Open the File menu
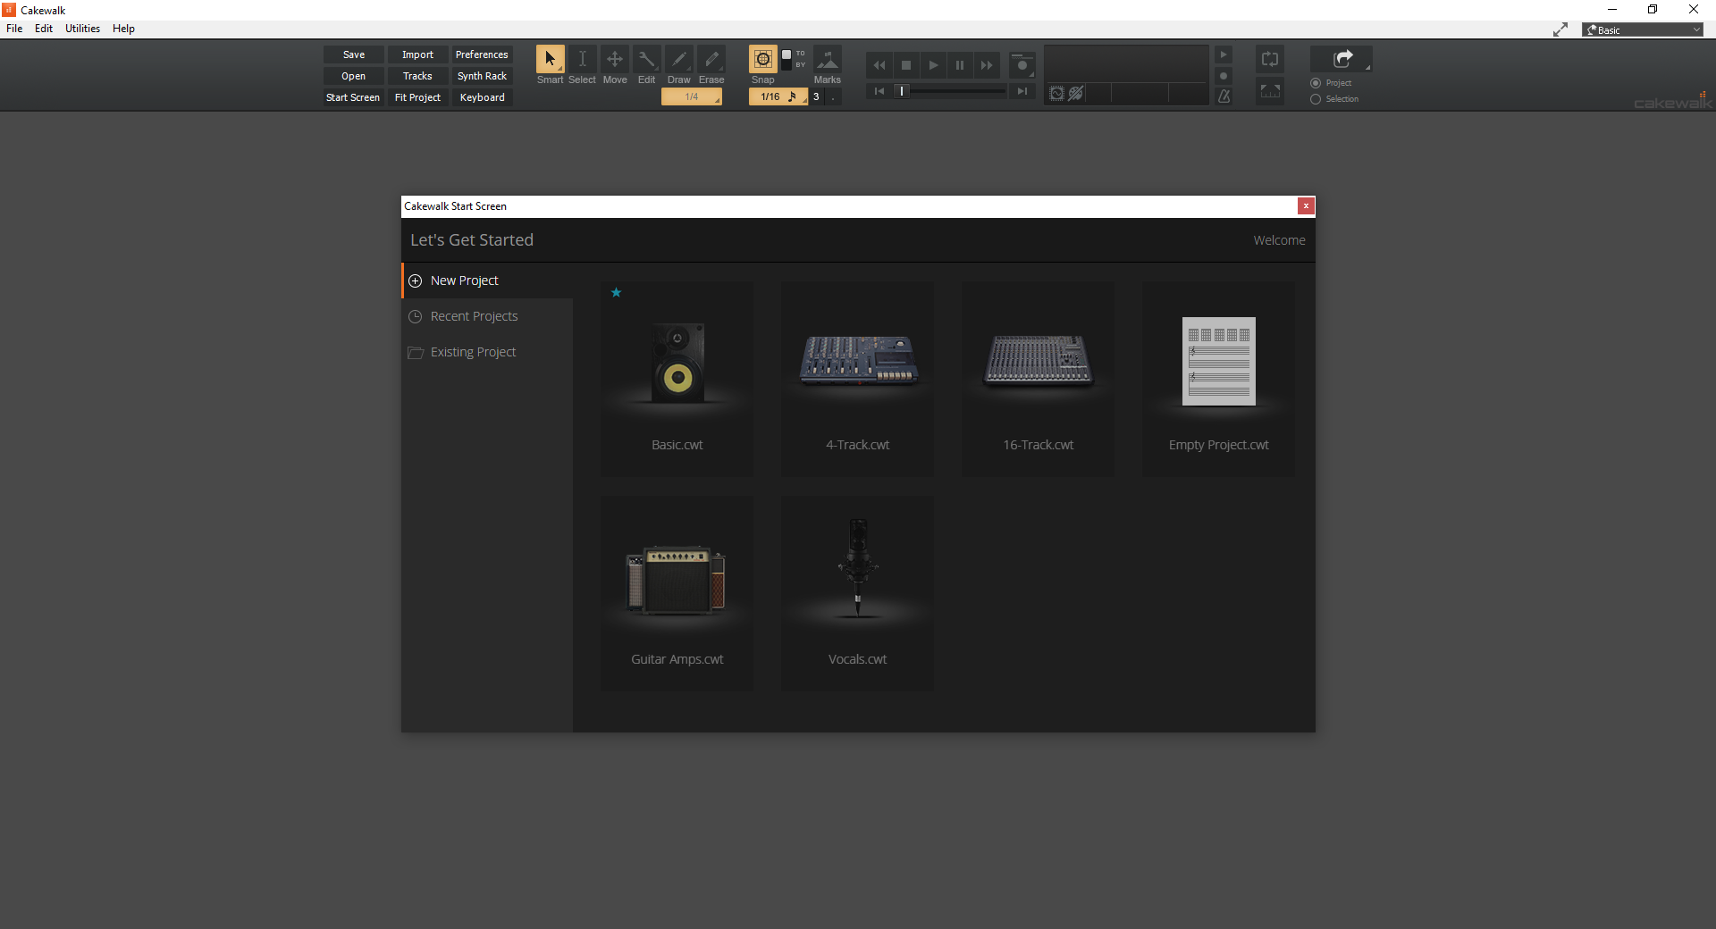Image resolution: width=1716 pixels, height=929 pixels. [14, 29]
